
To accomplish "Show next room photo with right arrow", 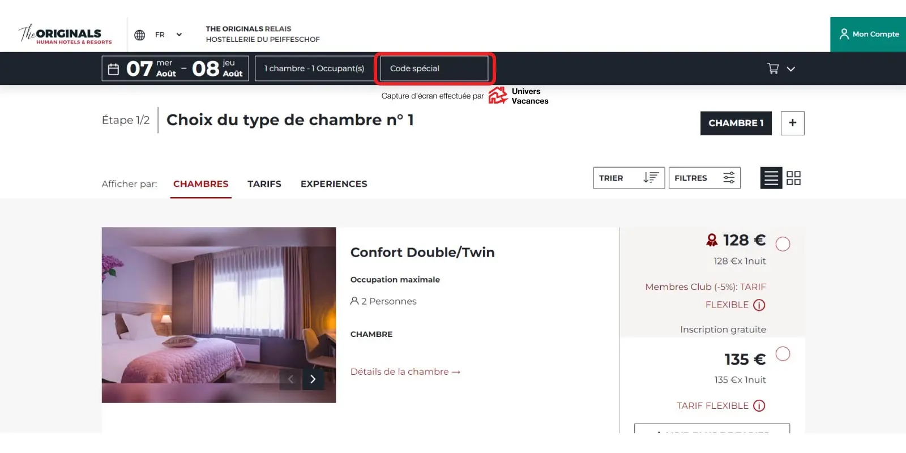I will point(313,379).
